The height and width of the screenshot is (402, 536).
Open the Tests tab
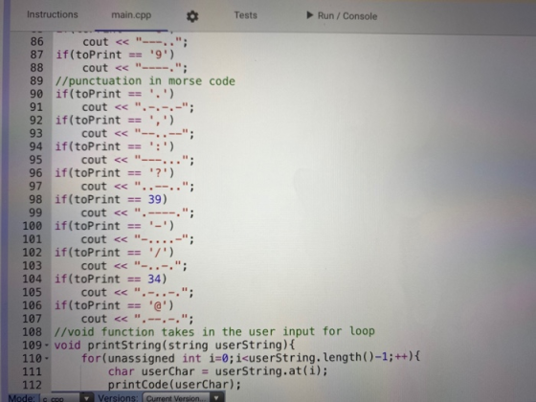click(x=245, y=15)
